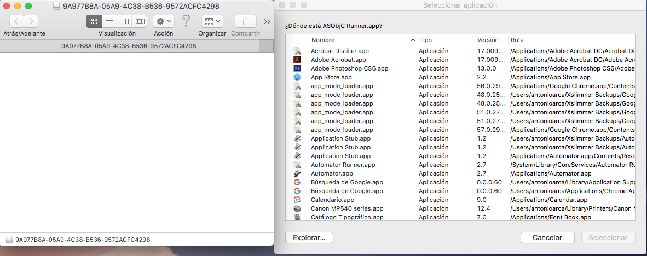
Task: Open the Organizar dropdown
Action: point(212,21)
